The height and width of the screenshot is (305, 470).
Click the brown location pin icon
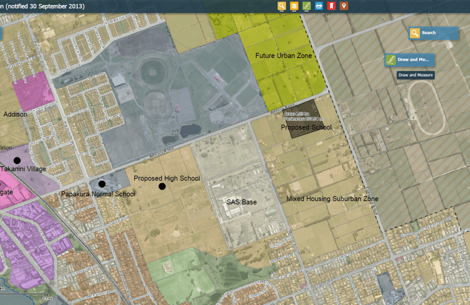[x=343, y=6]
